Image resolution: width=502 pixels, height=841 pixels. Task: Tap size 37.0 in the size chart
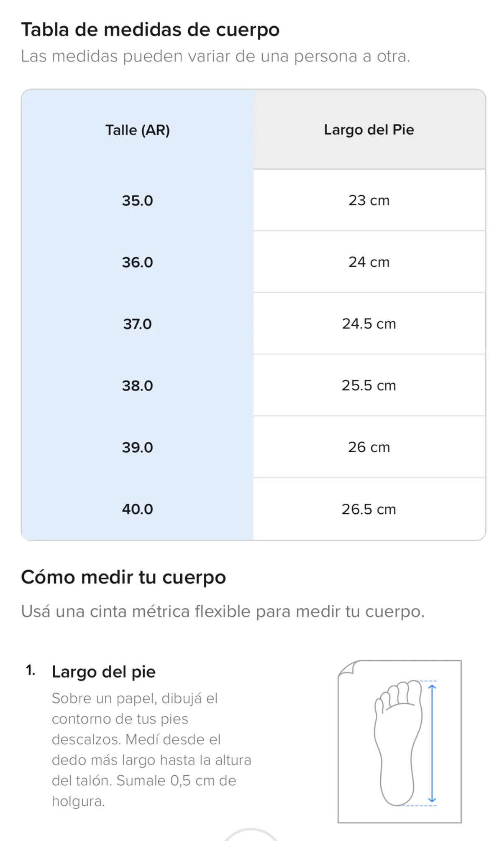point(138,324)
